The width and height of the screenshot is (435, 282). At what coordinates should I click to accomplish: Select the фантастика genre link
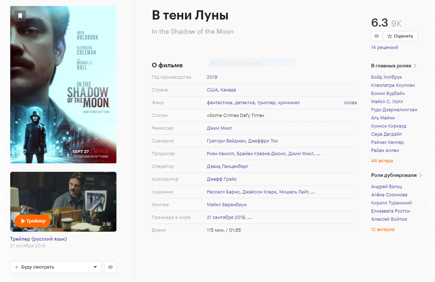[x=220, y=103]
